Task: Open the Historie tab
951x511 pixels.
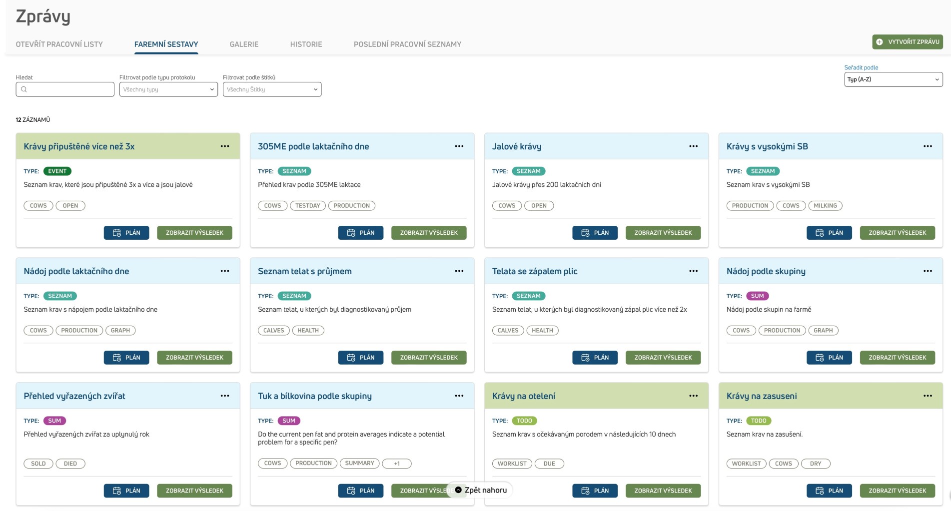Action: click(306, 44)
